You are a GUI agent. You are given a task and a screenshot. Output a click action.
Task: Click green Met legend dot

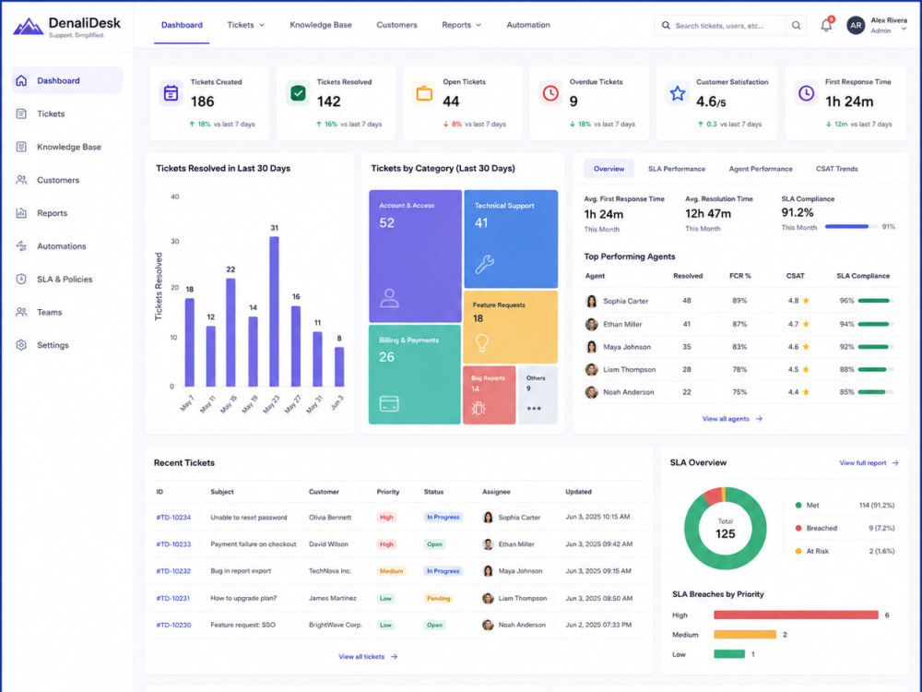point(798,506)
